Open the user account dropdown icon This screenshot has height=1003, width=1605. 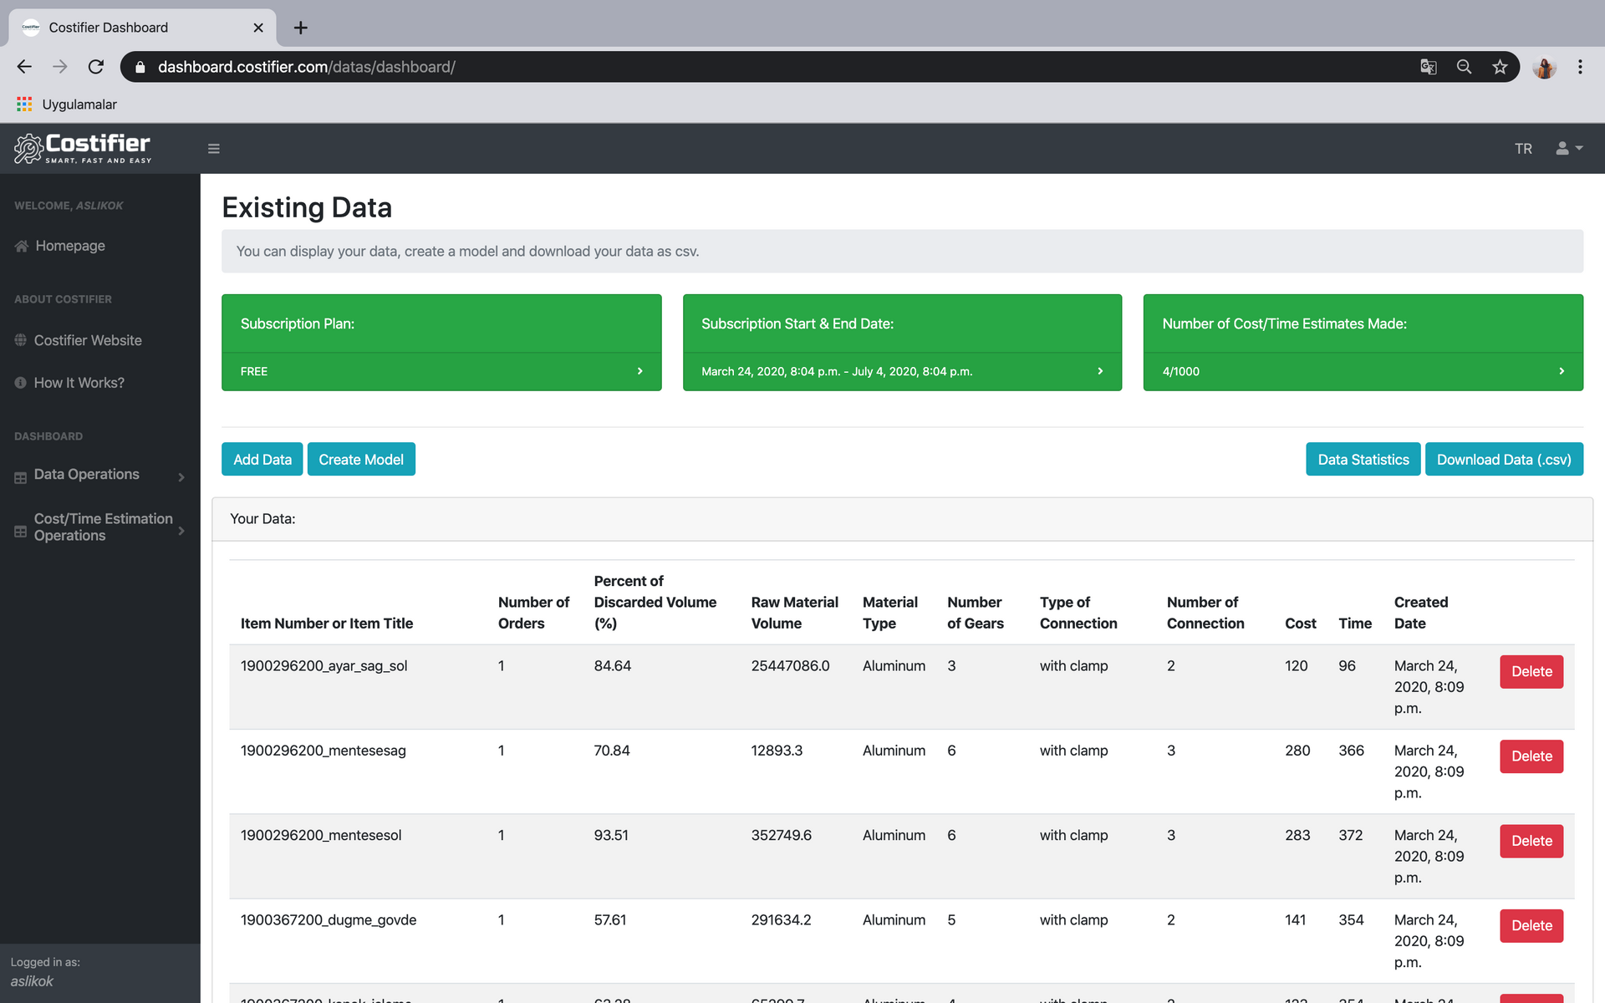click(1568, 148)
